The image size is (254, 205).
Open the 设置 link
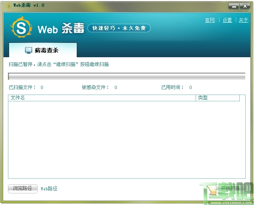coord(227,20)
